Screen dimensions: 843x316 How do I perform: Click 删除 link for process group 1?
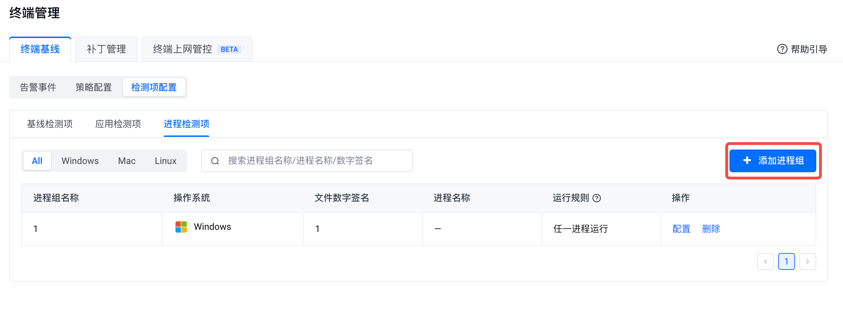[x=711, y=229]
